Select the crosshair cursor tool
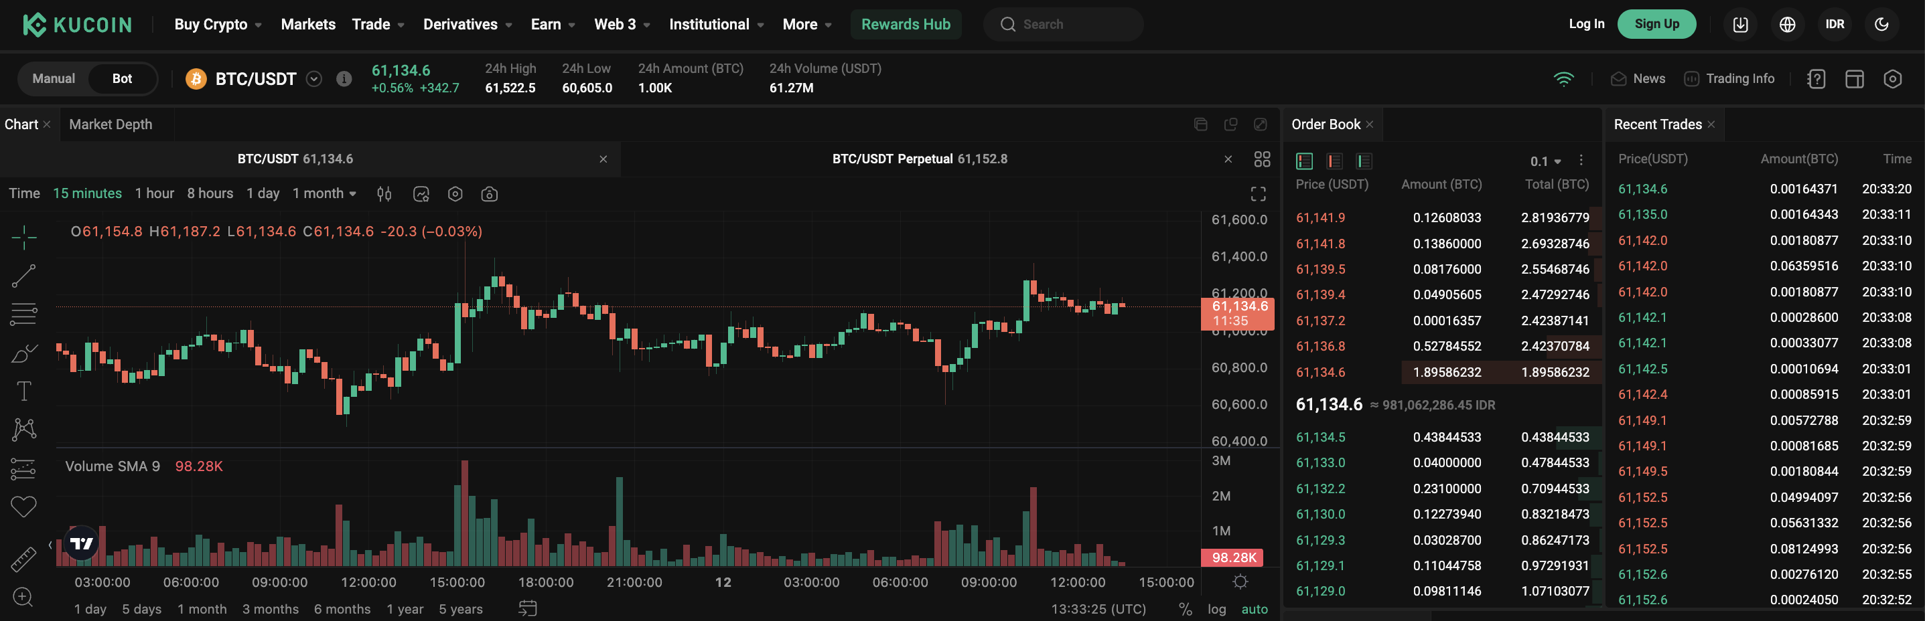Viewport: 1925px width, 621px height. point(24,238)
